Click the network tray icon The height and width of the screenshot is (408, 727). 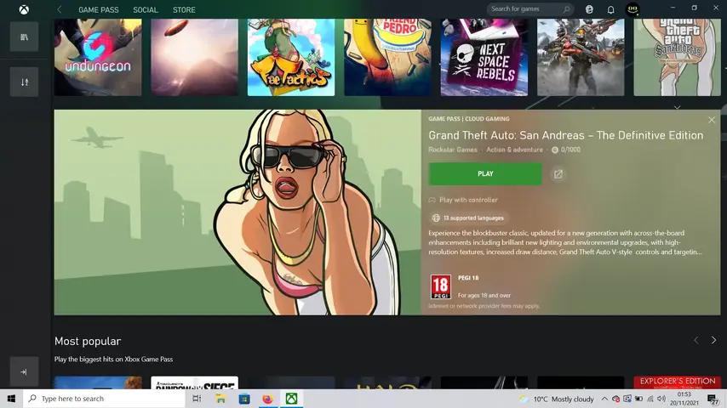click(x=650, y=399)
